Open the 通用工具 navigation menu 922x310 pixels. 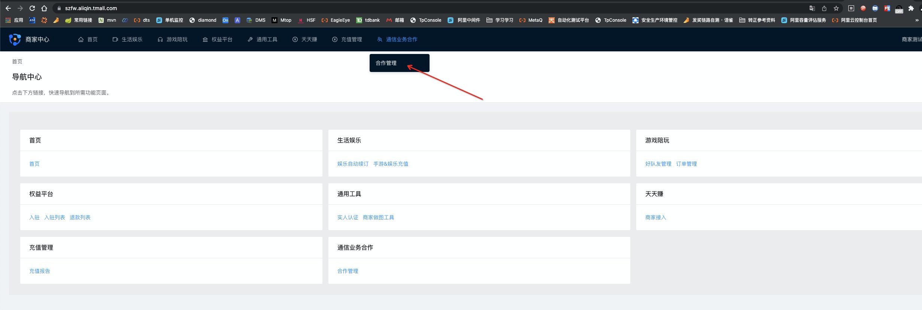point(263,39)
